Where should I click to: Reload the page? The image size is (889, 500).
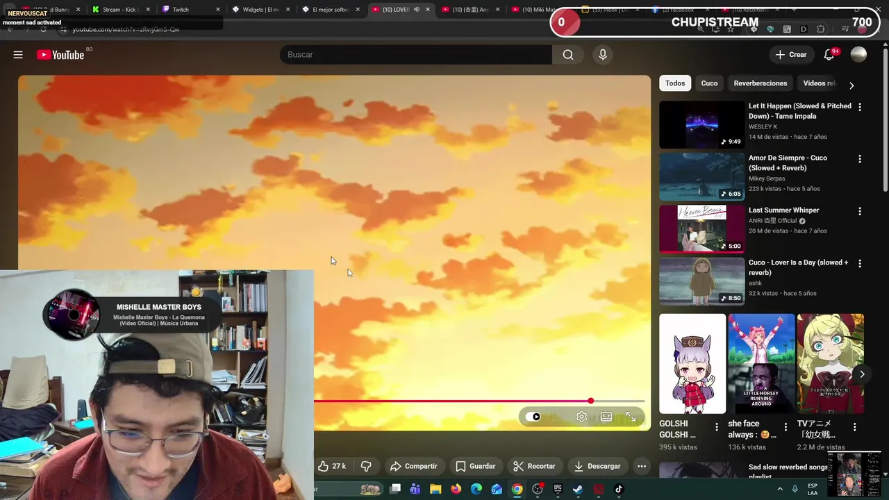pos(43,29)
